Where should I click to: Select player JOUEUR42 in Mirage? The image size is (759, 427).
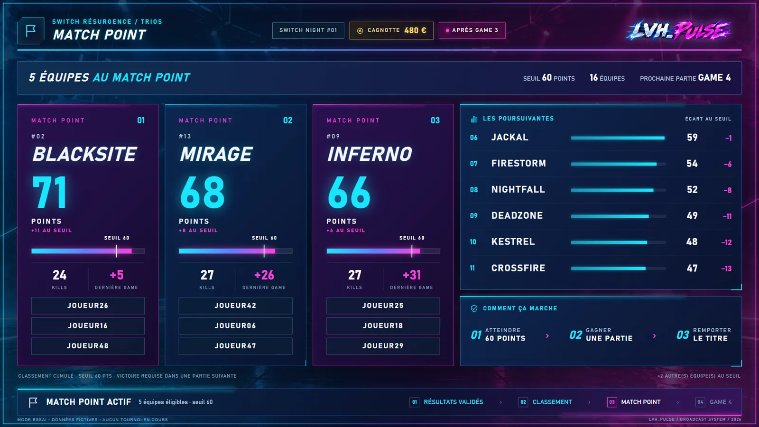point(235,306)
